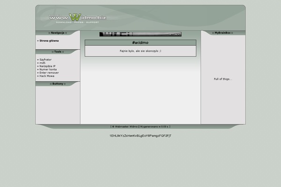Screen dimensions: 281x187
Task: Click the Nawigacja panel header
Action: point(58,33)
